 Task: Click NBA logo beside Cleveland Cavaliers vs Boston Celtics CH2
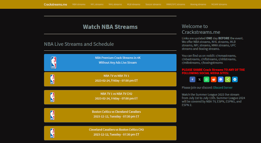point(52,133)
